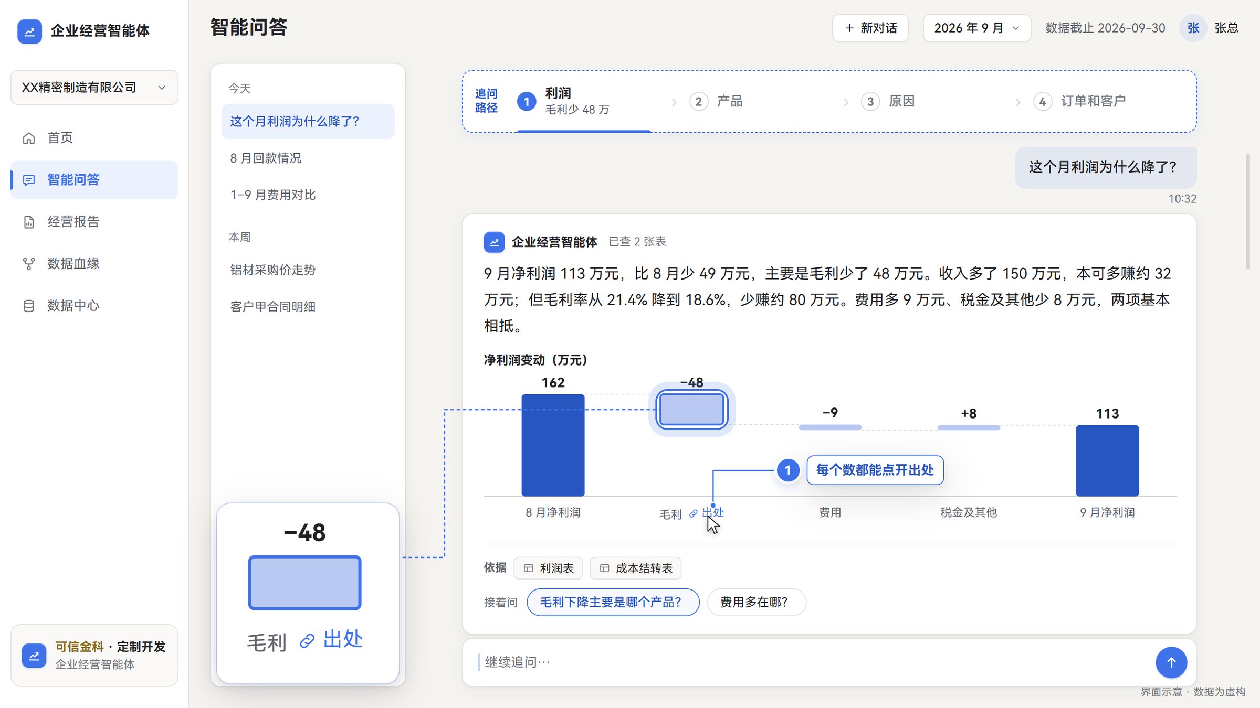Click the 数据血缘 lineage icon in sidebar

(29, 264)
